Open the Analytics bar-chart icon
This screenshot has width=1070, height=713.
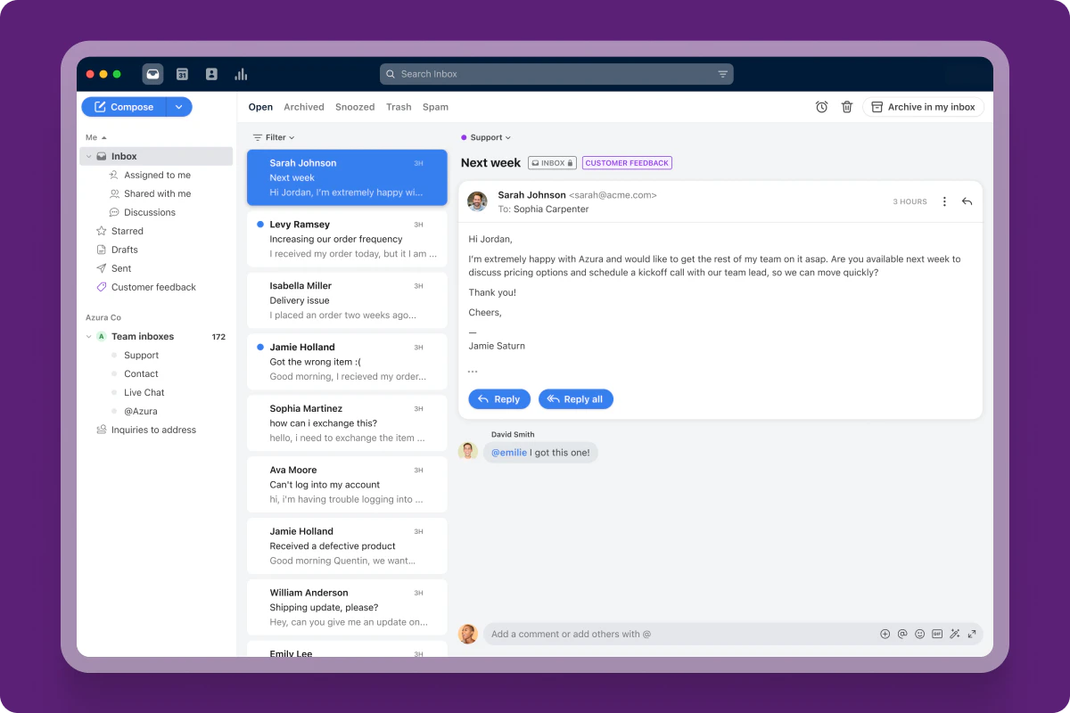pyautogui.click(x=241, y=74)
